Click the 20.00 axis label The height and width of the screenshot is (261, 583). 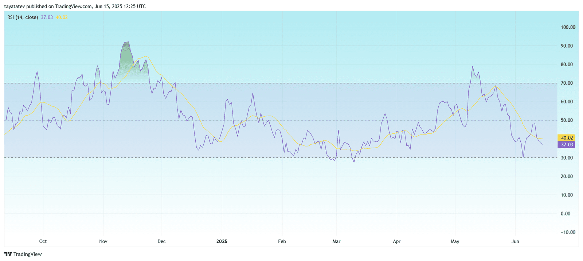click(567, 176)
